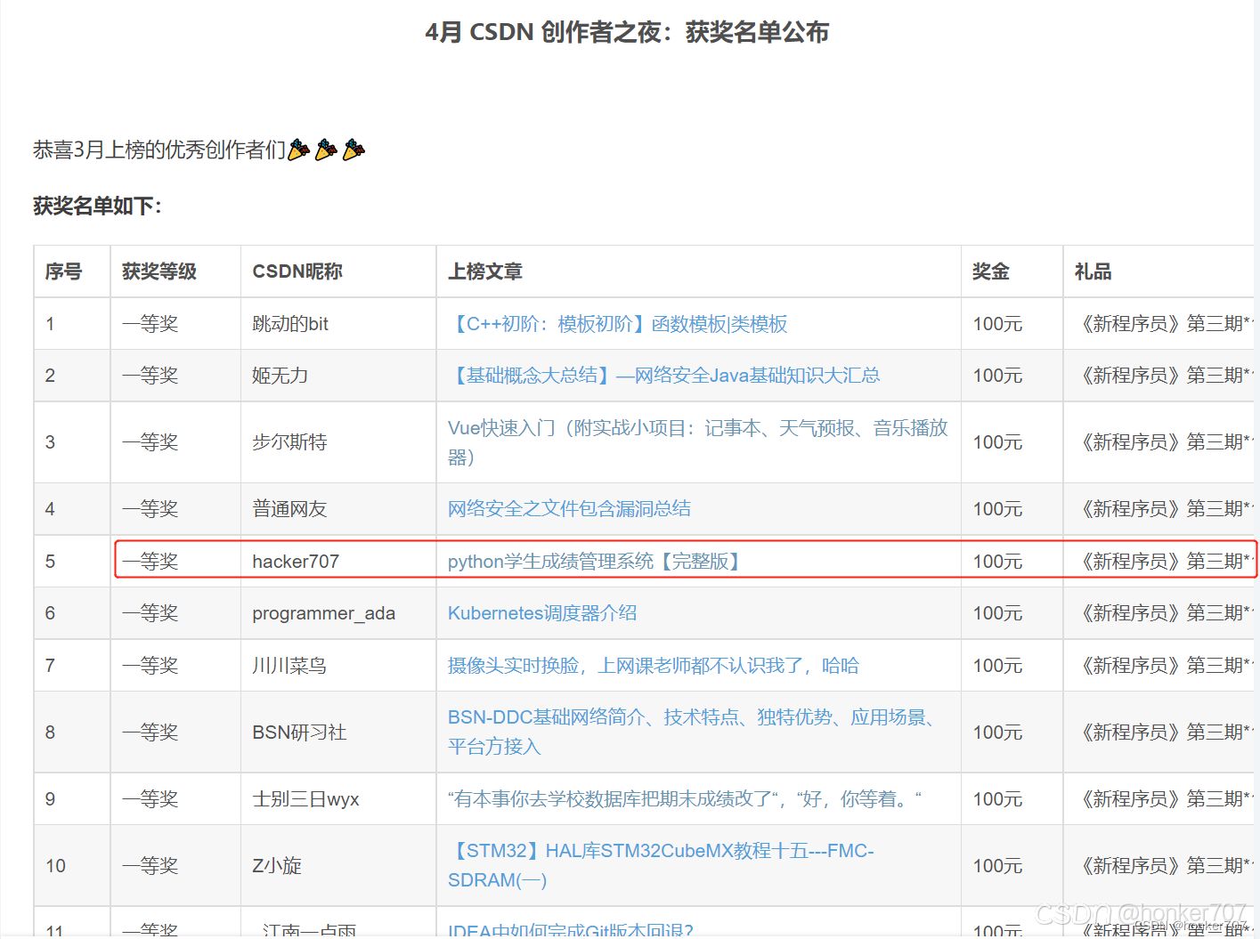Click the 100元 prize in BSN研习社 row
Image resolution: width=1260 pixels, height=939 pixels.
(x=997, y=733)
